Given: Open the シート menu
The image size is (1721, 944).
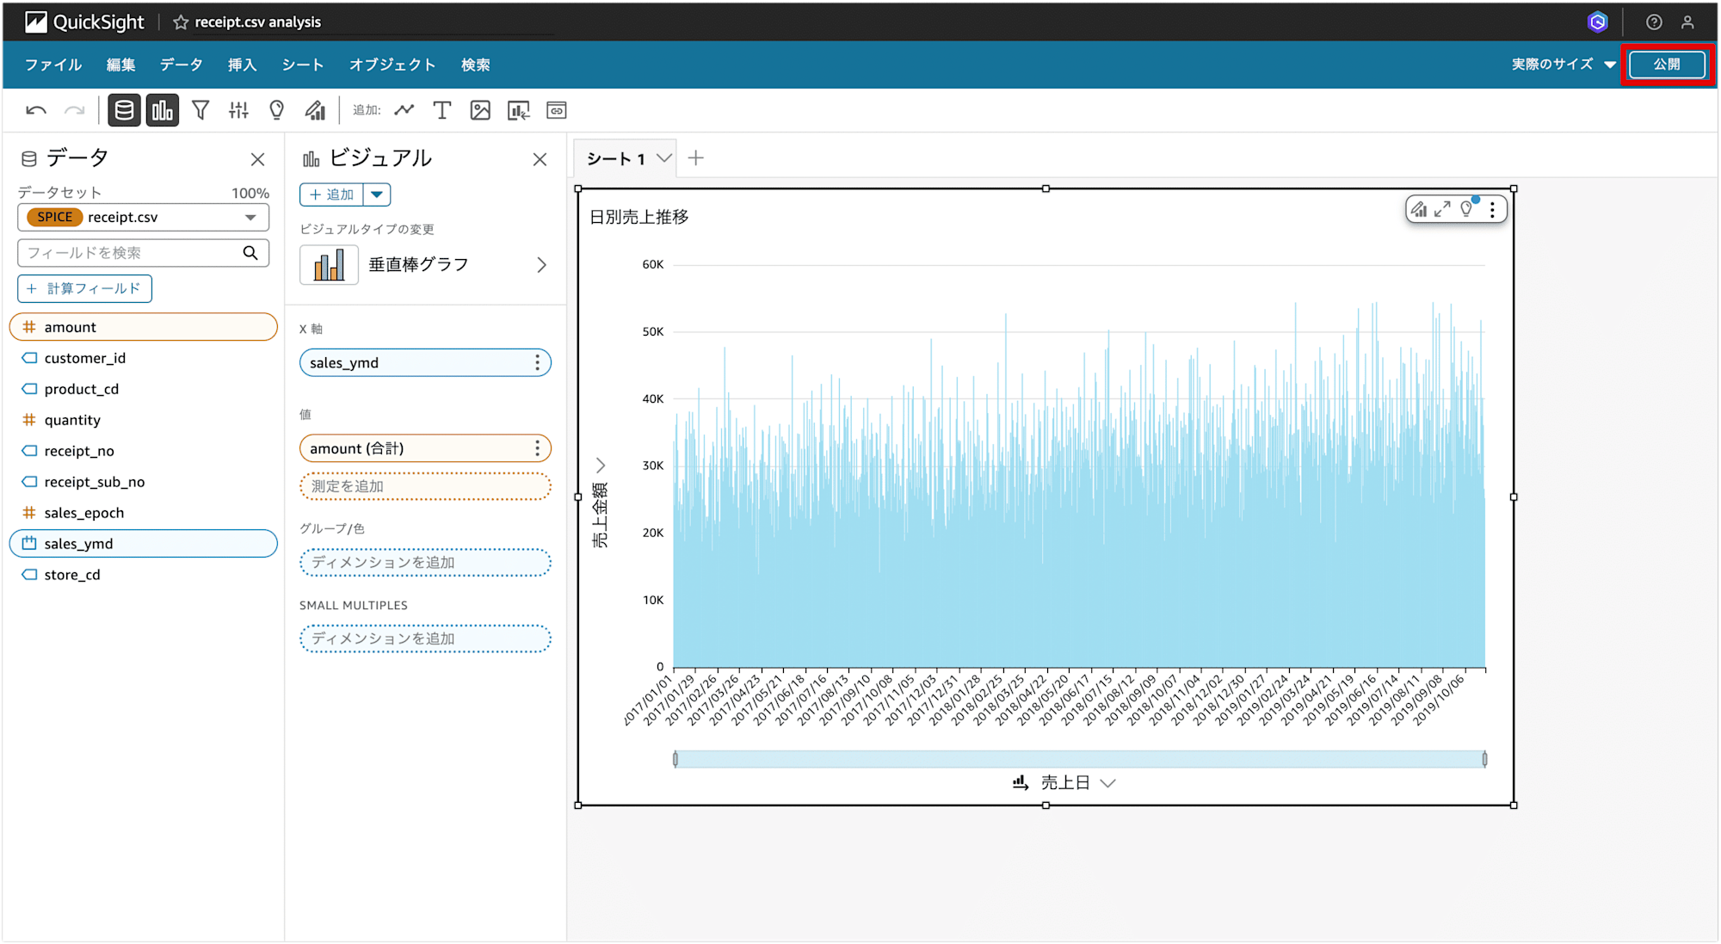Looking at the screenshot, I should [x=303, y=65].
